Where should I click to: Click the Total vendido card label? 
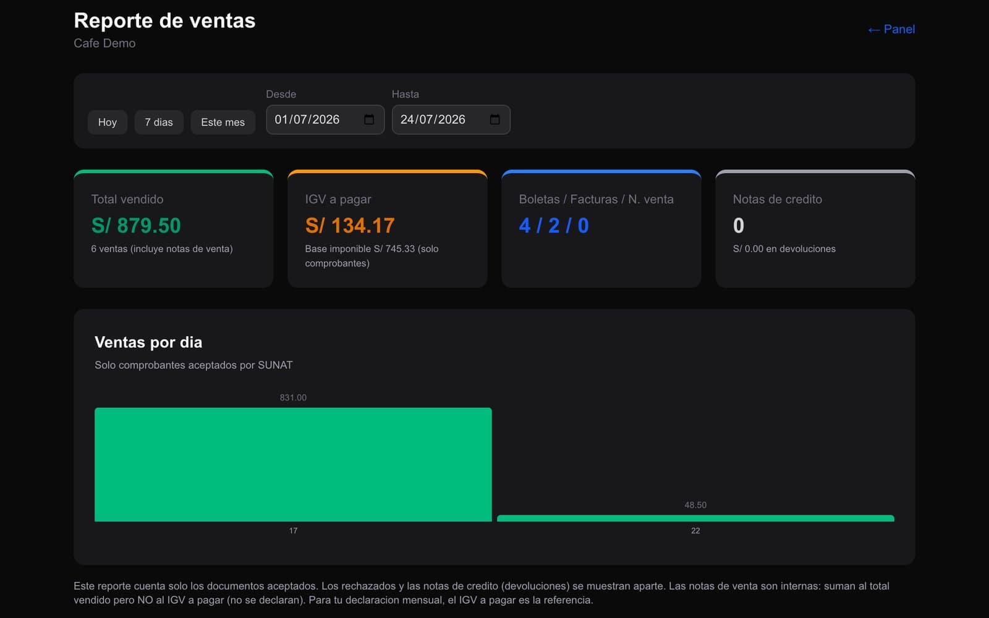(x=127, y=199)
